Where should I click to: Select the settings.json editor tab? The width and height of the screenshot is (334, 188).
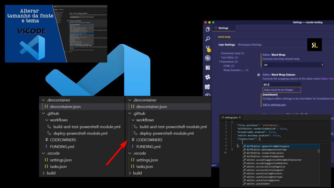231,118
